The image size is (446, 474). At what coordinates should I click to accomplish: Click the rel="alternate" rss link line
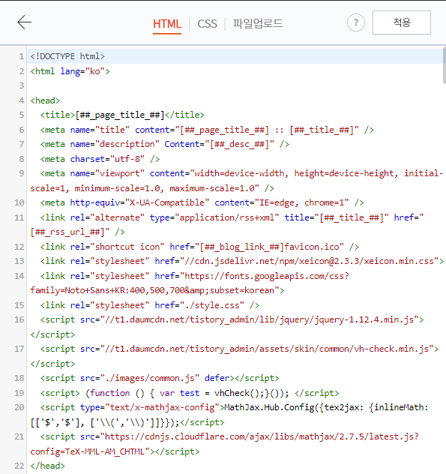click(226, 224)
